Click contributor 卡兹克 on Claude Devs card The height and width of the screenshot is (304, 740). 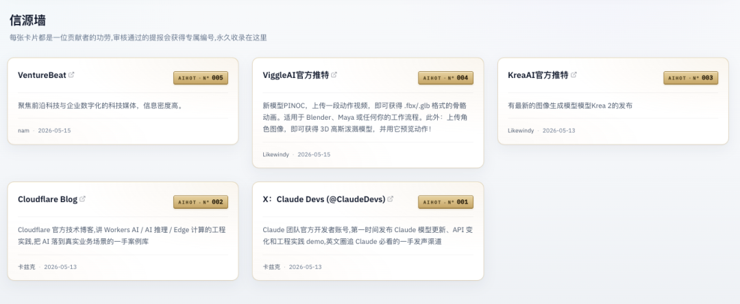[x=271, y=267]
